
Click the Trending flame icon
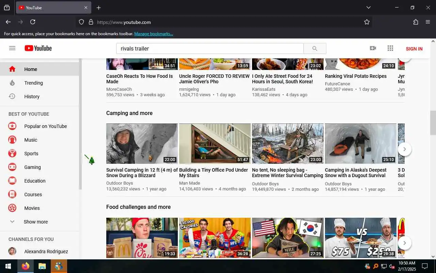(x=12, y=83)
